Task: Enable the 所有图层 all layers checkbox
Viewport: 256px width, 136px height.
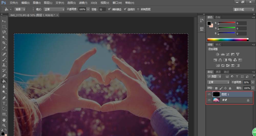Action: pos(138,9)
